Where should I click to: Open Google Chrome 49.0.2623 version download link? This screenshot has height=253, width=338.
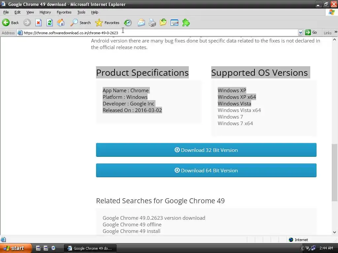click(x=154, y=218)
